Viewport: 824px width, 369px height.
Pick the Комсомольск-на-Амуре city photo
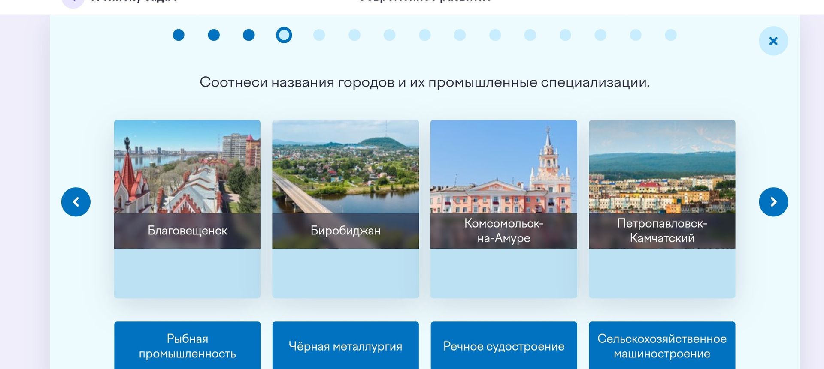point(504,184)
